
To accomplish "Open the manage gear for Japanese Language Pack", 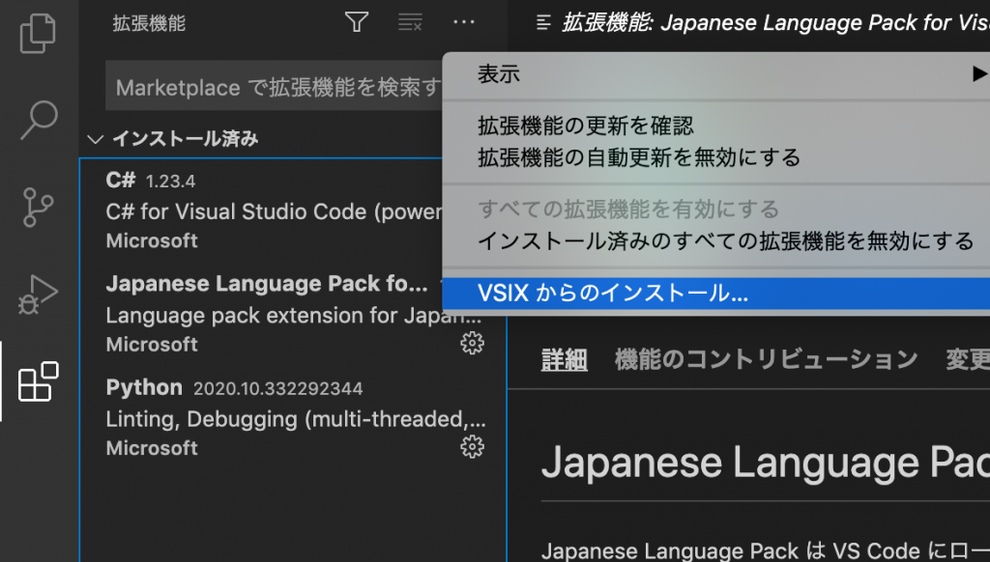I will pos(472,343).
